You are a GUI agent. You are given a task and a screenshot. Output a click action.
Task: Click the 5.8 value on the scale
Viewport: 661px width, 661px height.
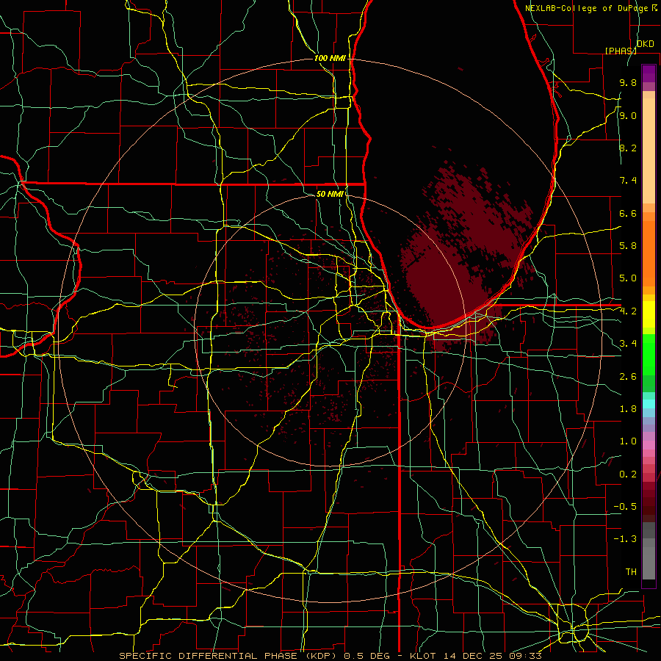[x=628, y=246]
